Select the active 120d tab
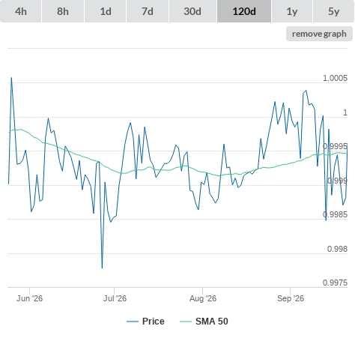Screen dimensions: 355x341 (244, 11)
